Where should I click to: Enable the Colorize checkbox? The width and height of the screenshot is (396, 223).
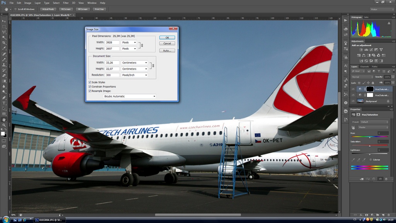pyautogui.click(x=370, y=160)
